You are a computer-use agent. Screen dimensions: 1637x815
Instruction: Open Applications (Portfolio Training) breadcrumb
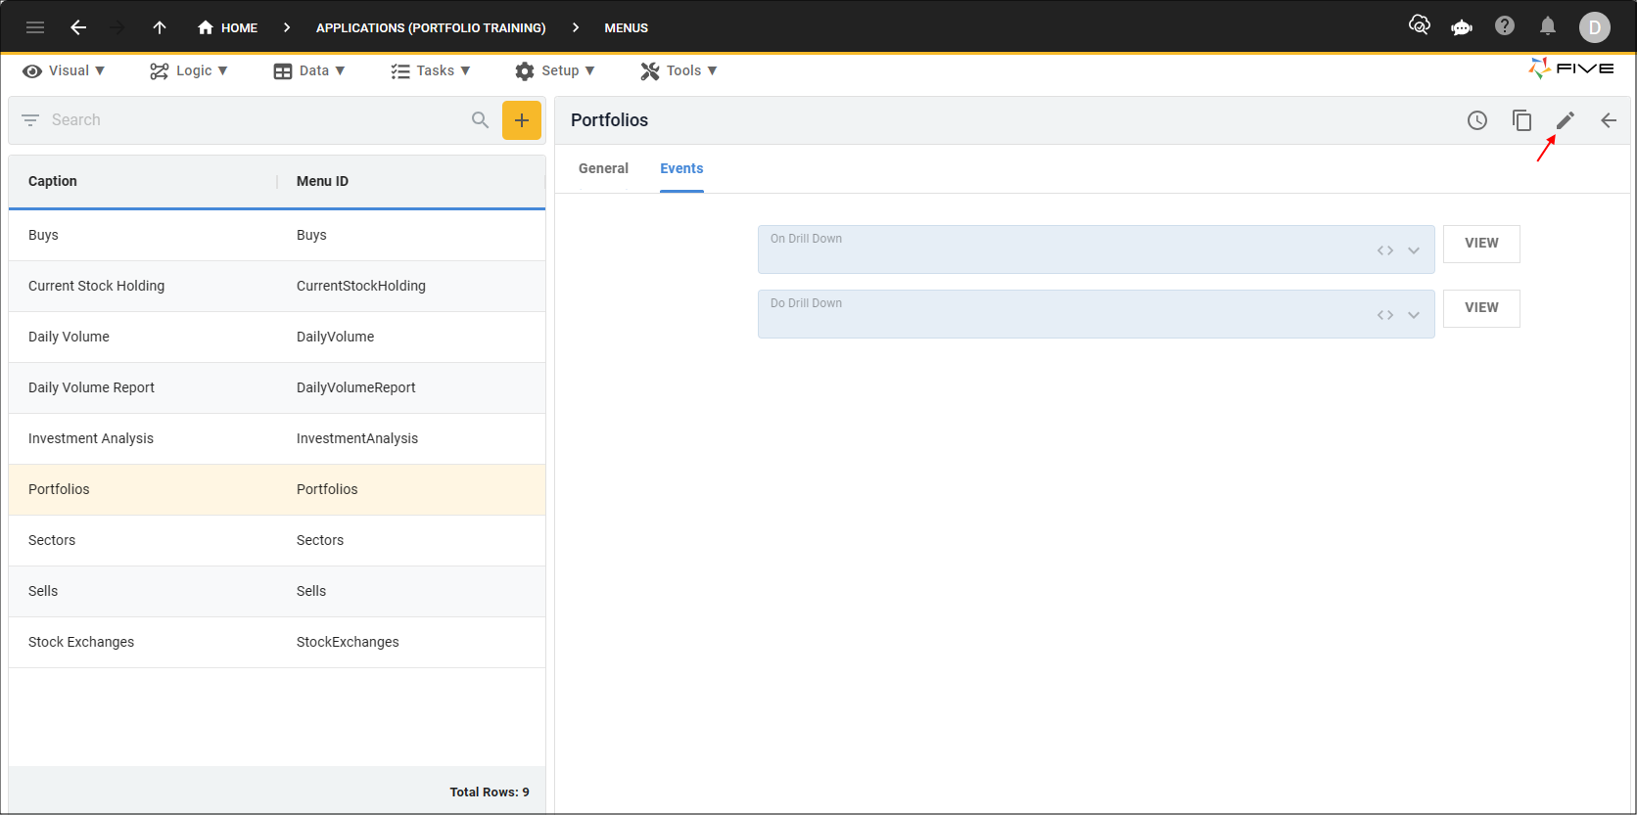pyautogui.click(x=431, y=27)
